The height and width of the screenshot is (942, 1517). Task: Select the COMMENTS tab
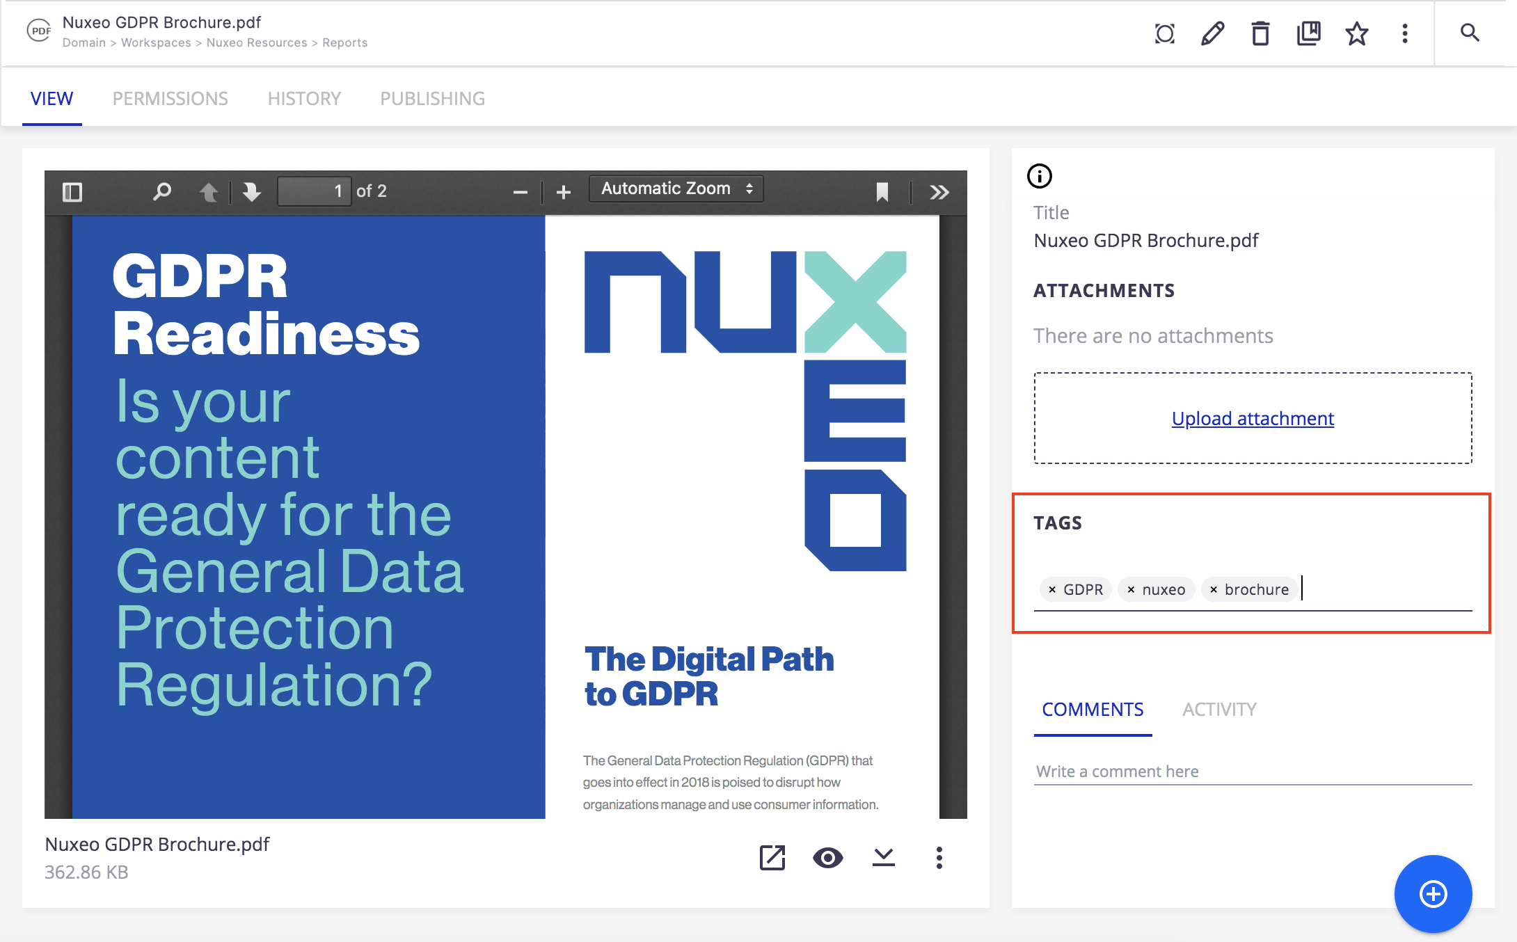click(1093, 710)
